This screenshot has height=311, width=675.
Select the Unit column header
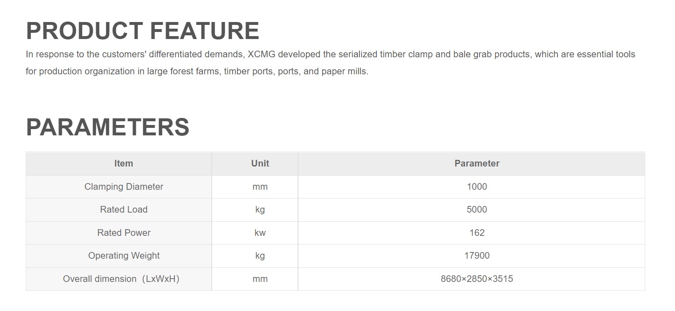click(260, 164)
